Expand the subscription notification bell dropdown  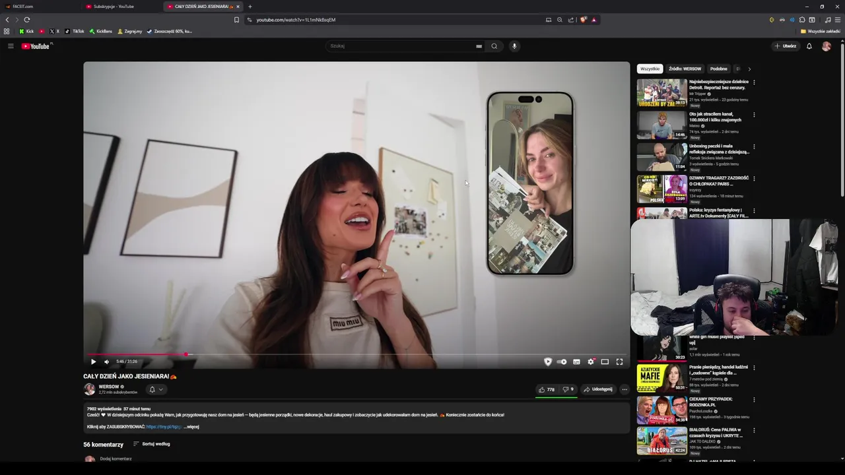click(x=156, y=389)
